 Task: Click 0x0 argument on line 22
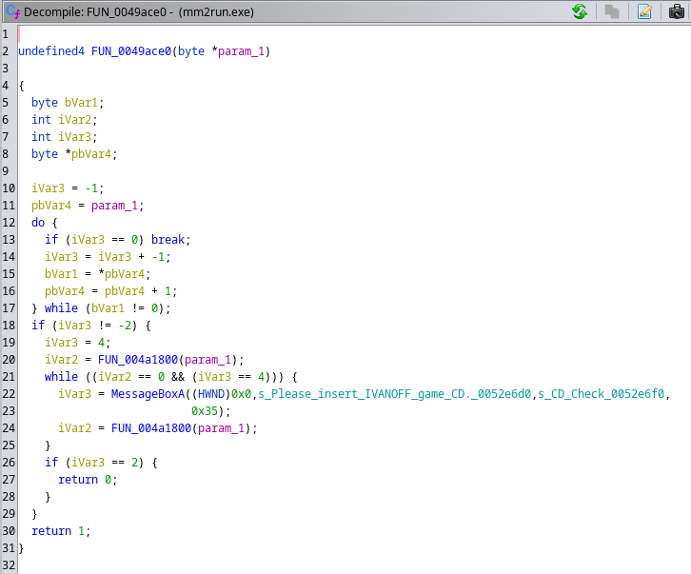[241, 394]
